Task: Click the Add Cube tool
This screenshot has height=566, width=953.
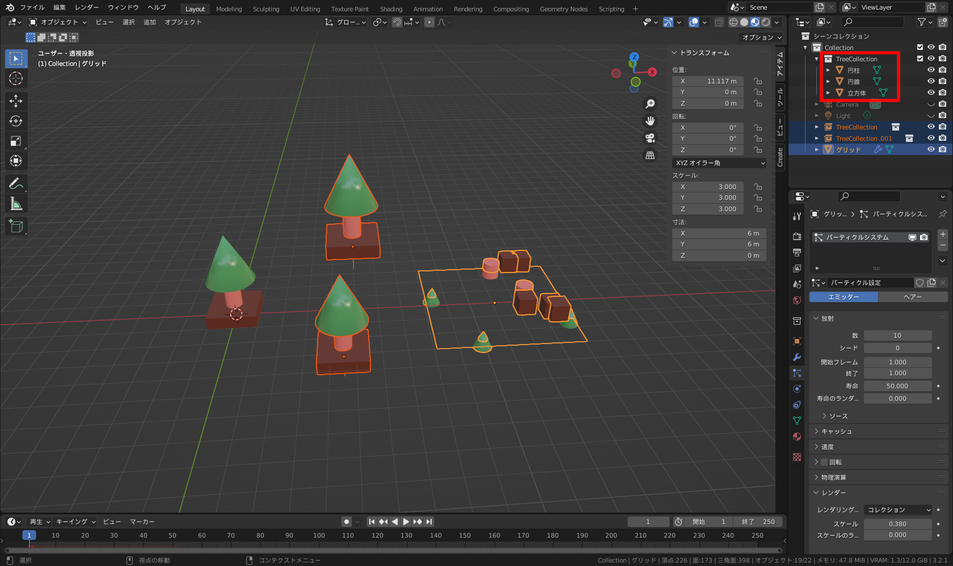Action: (x=16, y=226)
